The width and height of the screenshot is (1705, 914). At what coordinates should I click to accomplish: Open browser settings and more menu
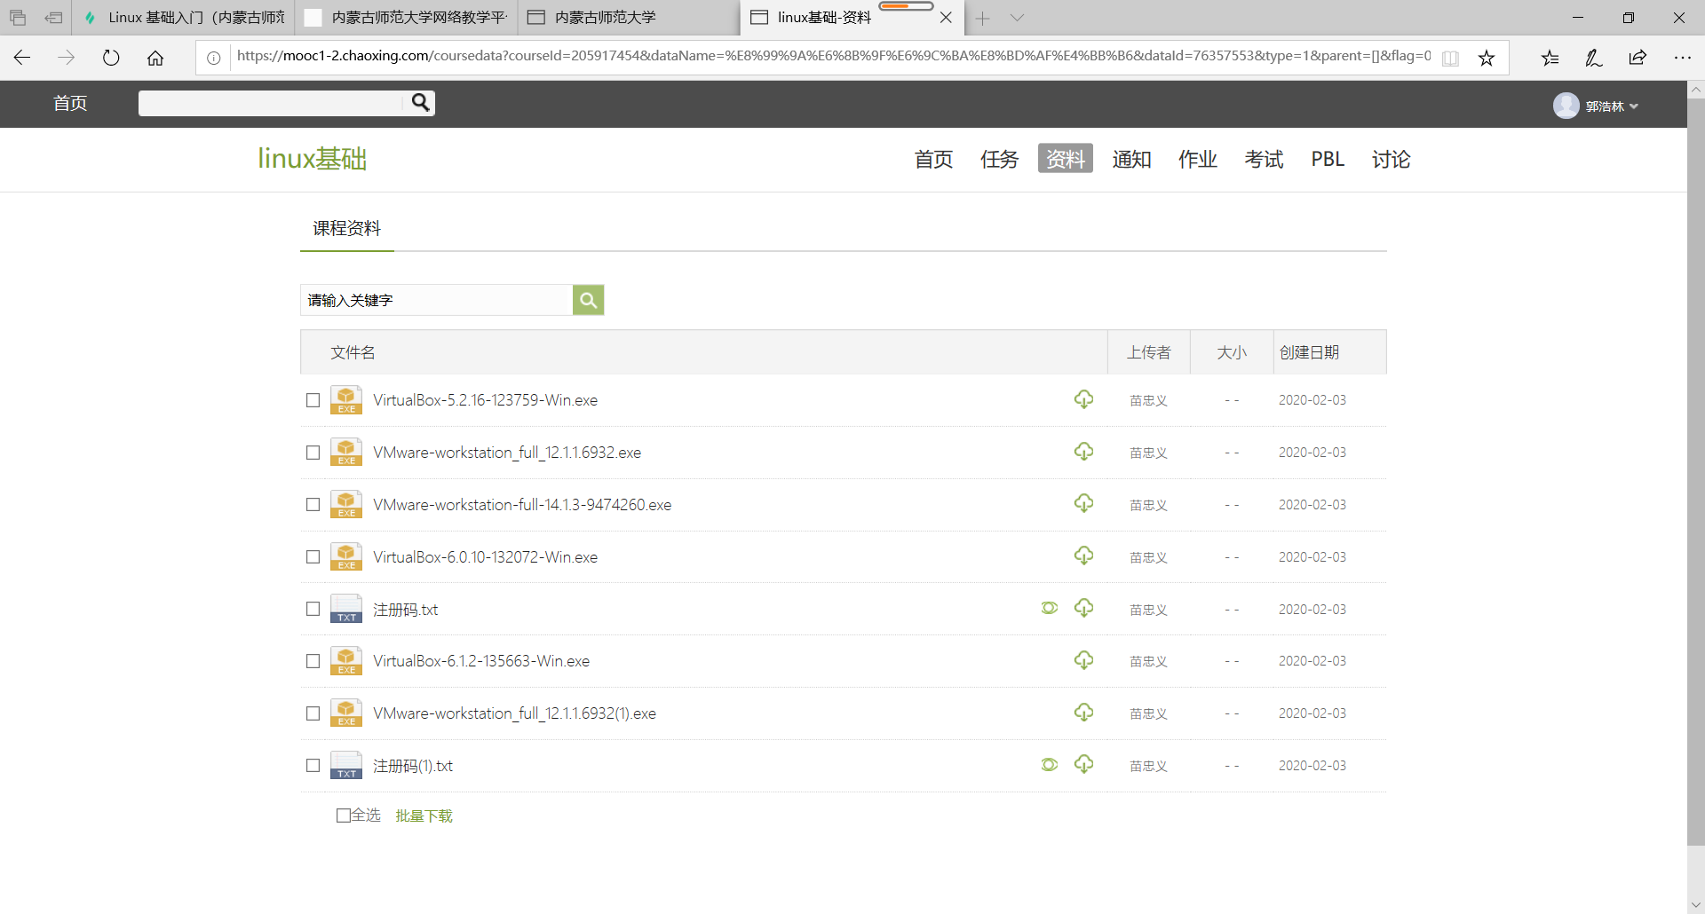pyautogui.click(x=1681, y=58)
